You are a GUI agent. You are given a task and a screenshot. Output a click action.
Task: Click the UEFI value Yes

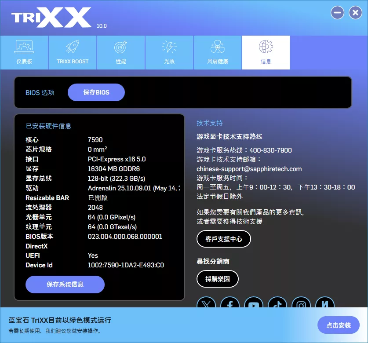[93, 255]
